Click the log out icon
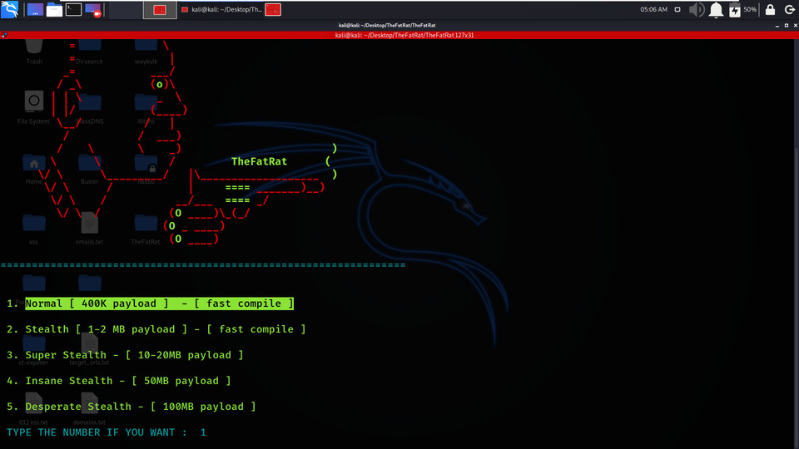Image resolution: width=799 pixels, height=449 pixels. click(789, 10)
